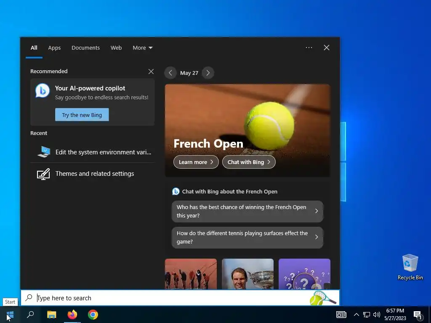Open the player with trophy thumbnail
Screen dimensions: 431x323
click(247, 274)
